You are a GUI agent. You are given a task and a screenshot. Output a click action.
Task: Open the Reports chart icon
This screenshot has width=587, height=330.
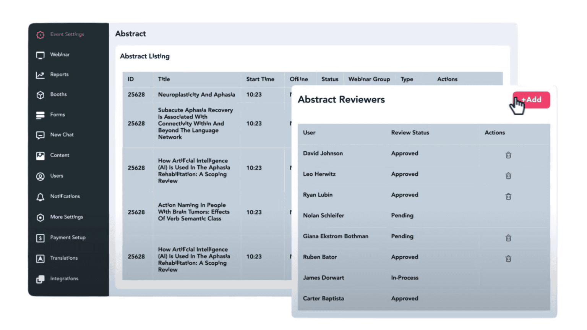tap(40, 75)
